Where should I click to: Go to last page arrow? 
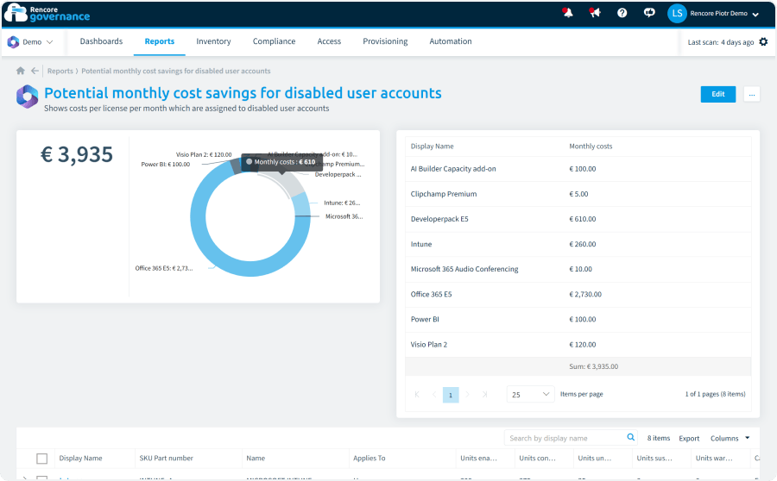[484, 395]
